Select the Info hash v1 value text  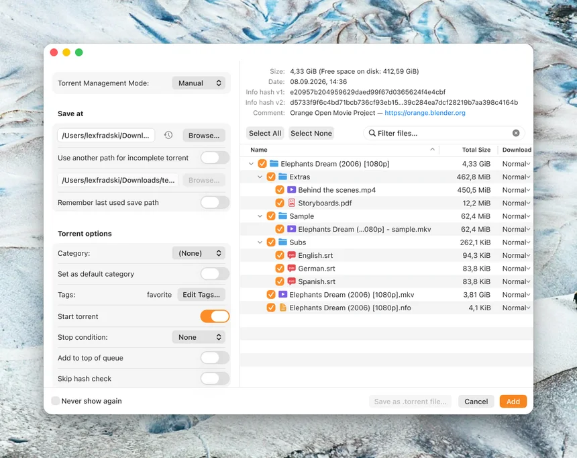368,92
